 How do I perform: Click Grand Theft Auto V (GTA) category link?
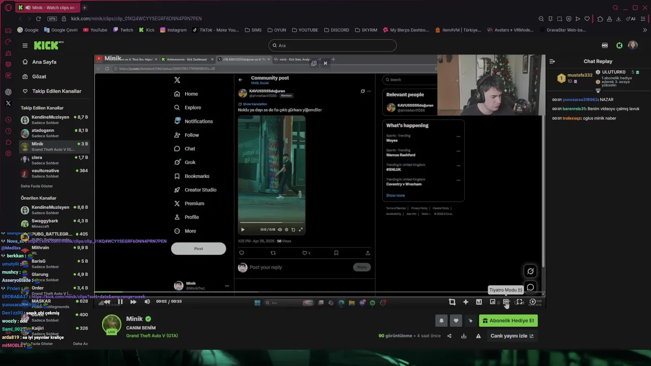pyautogui.click(x=152, y=336)
